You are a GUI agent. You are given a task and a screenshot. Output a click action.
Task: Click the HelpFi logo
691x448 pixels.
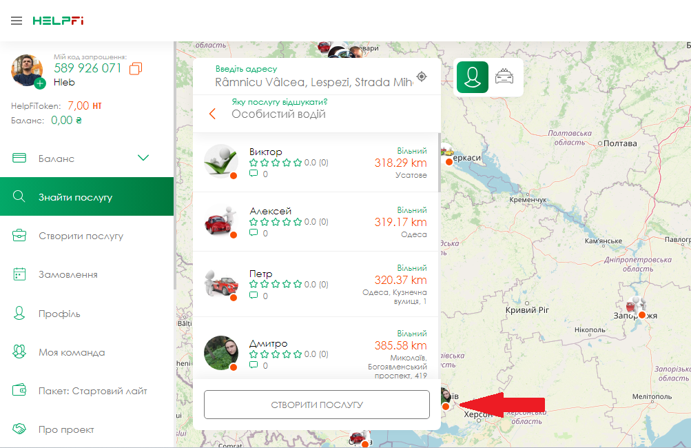[x=58, y=21]
